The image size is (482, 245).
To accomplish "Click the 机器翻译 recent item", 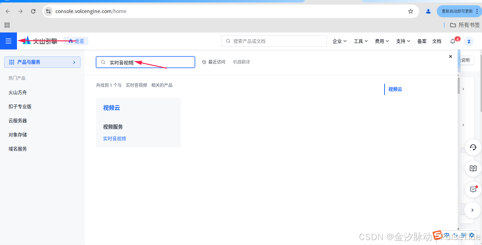I will click(x=242, y=62).
